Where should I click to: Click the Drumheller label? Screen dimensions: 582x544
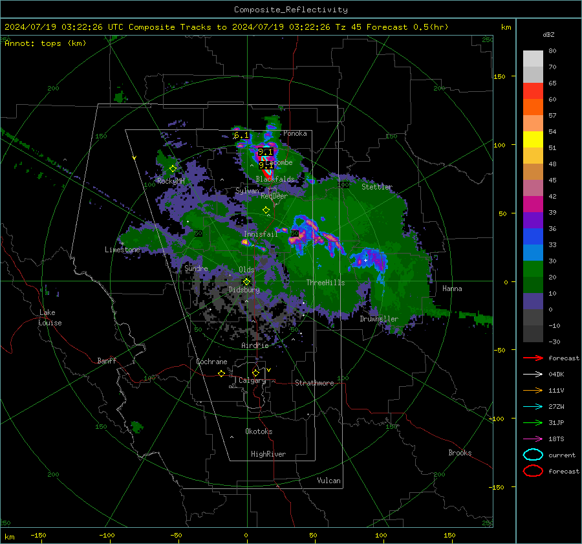pos(379,319)
